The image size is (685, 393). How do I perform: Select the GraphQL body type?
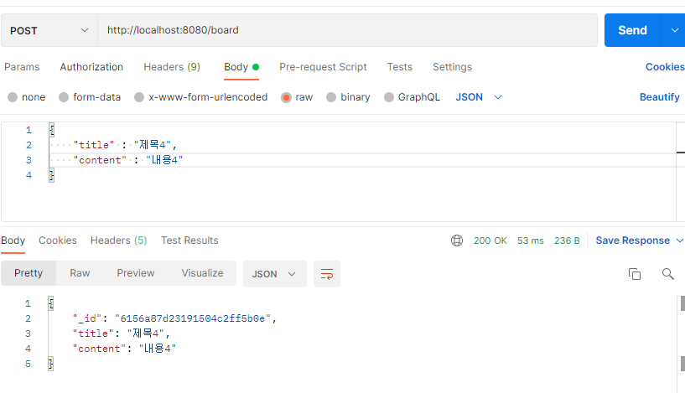tap(412, 97)
